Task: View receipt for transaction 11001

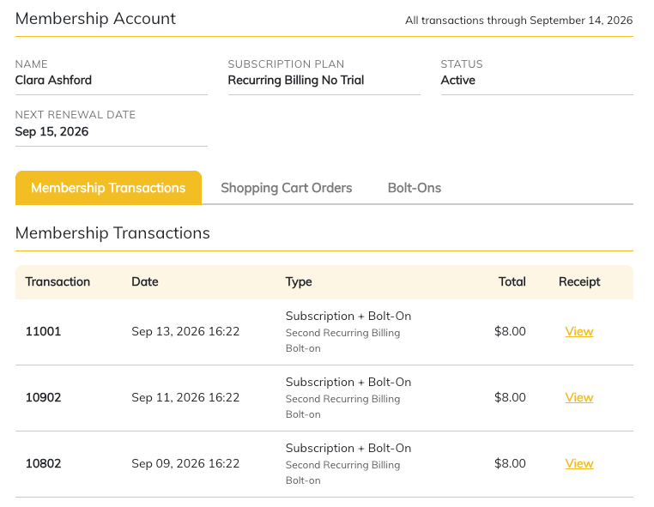Action: click(579, 331)
